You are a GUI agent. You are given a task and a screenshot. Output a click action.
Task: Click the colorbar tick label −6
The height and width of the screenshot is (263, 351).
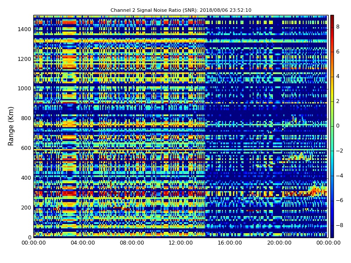pos(340,200)
